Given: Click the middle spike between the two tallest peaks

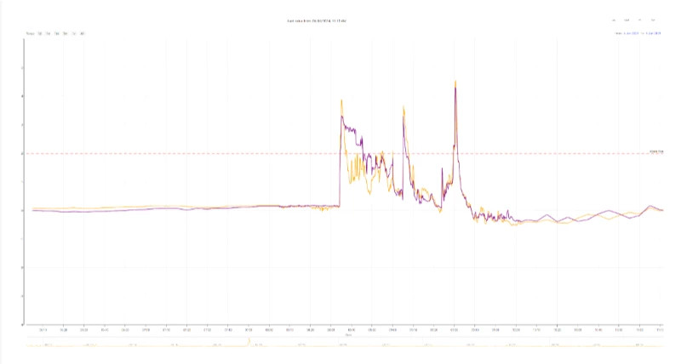Looking at the screenshot, I should click(x=404, y=108).
